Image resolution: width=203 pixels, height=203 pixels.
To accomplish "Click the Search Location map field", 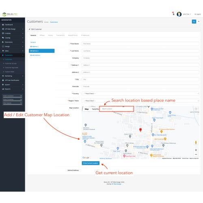I will (117, 109).
